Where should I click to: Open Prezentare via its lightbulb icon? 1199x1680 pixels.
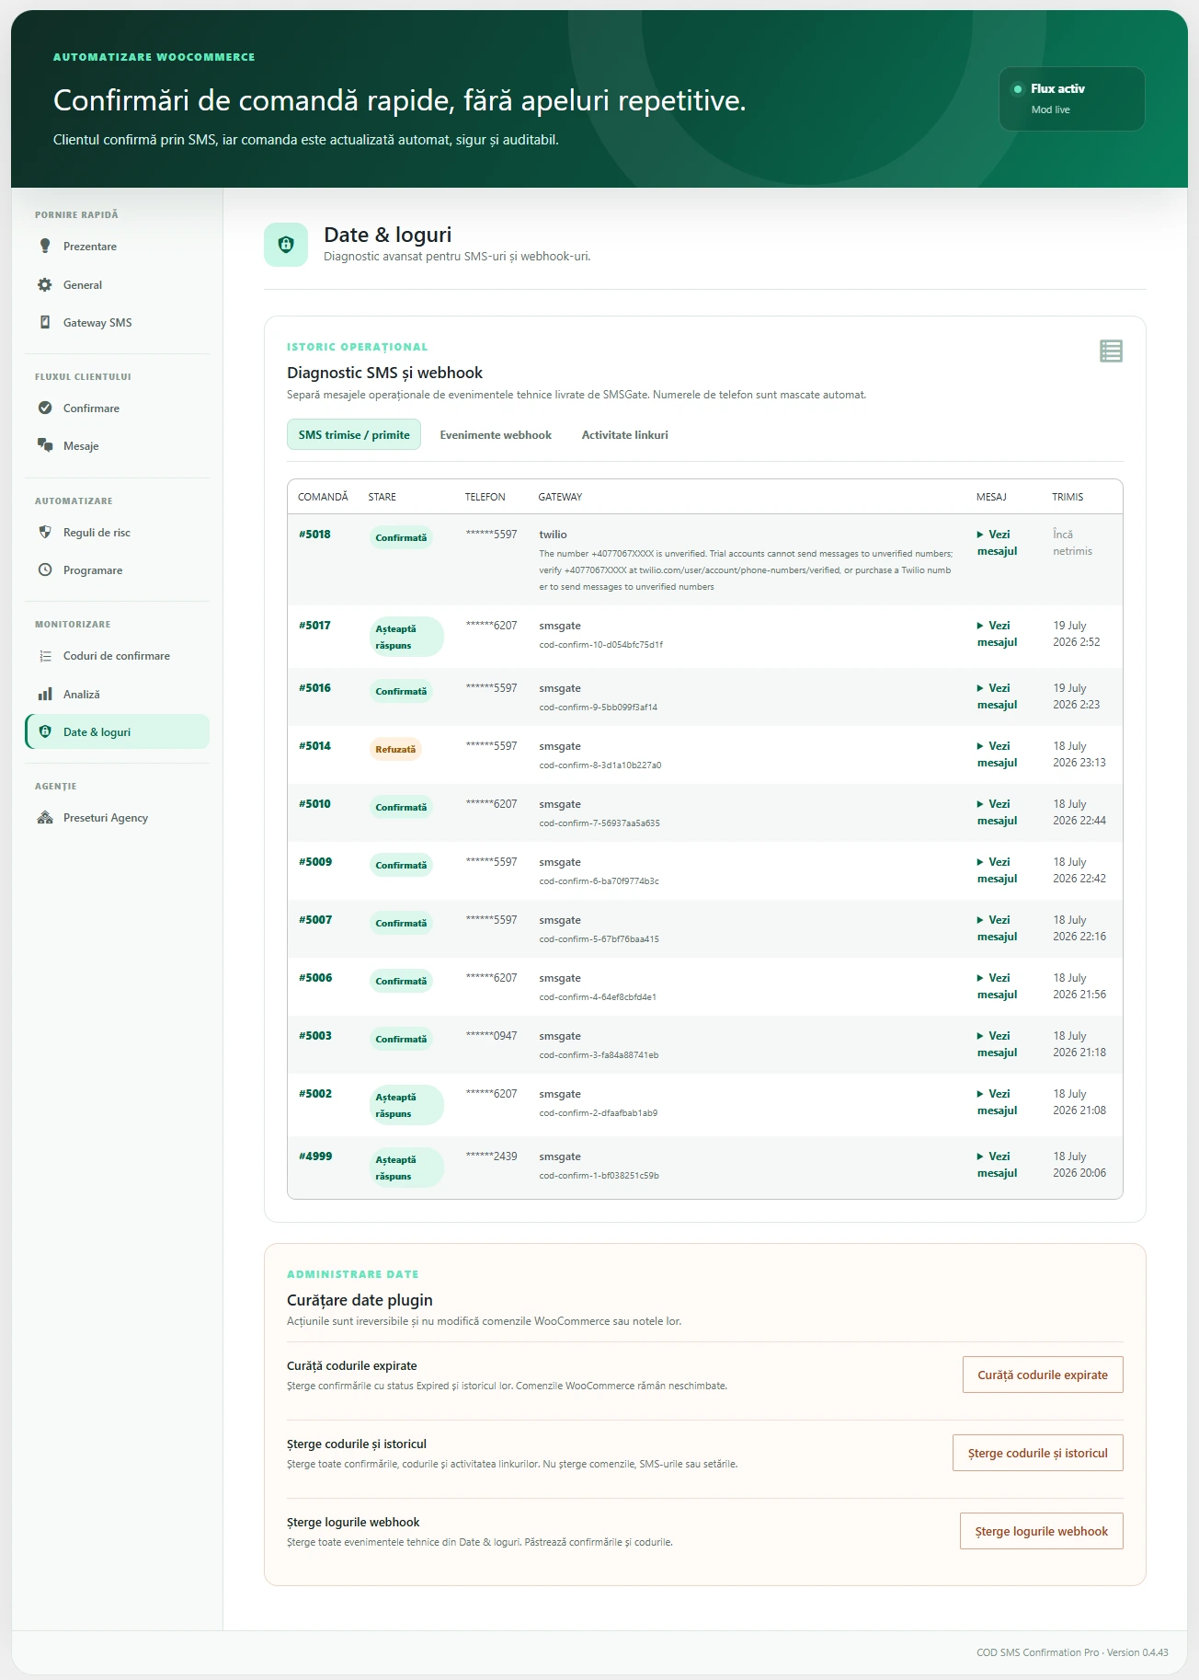click(x=45, y=246)
